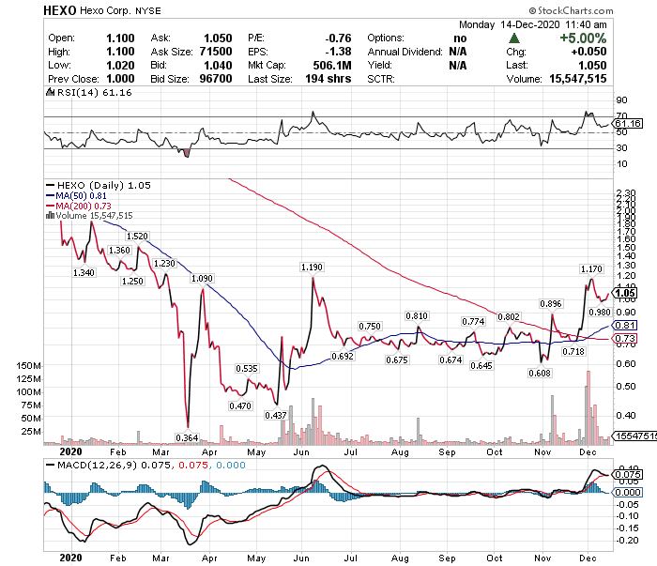
Task: Click the Volume bars legend icon
Action: 50,215
